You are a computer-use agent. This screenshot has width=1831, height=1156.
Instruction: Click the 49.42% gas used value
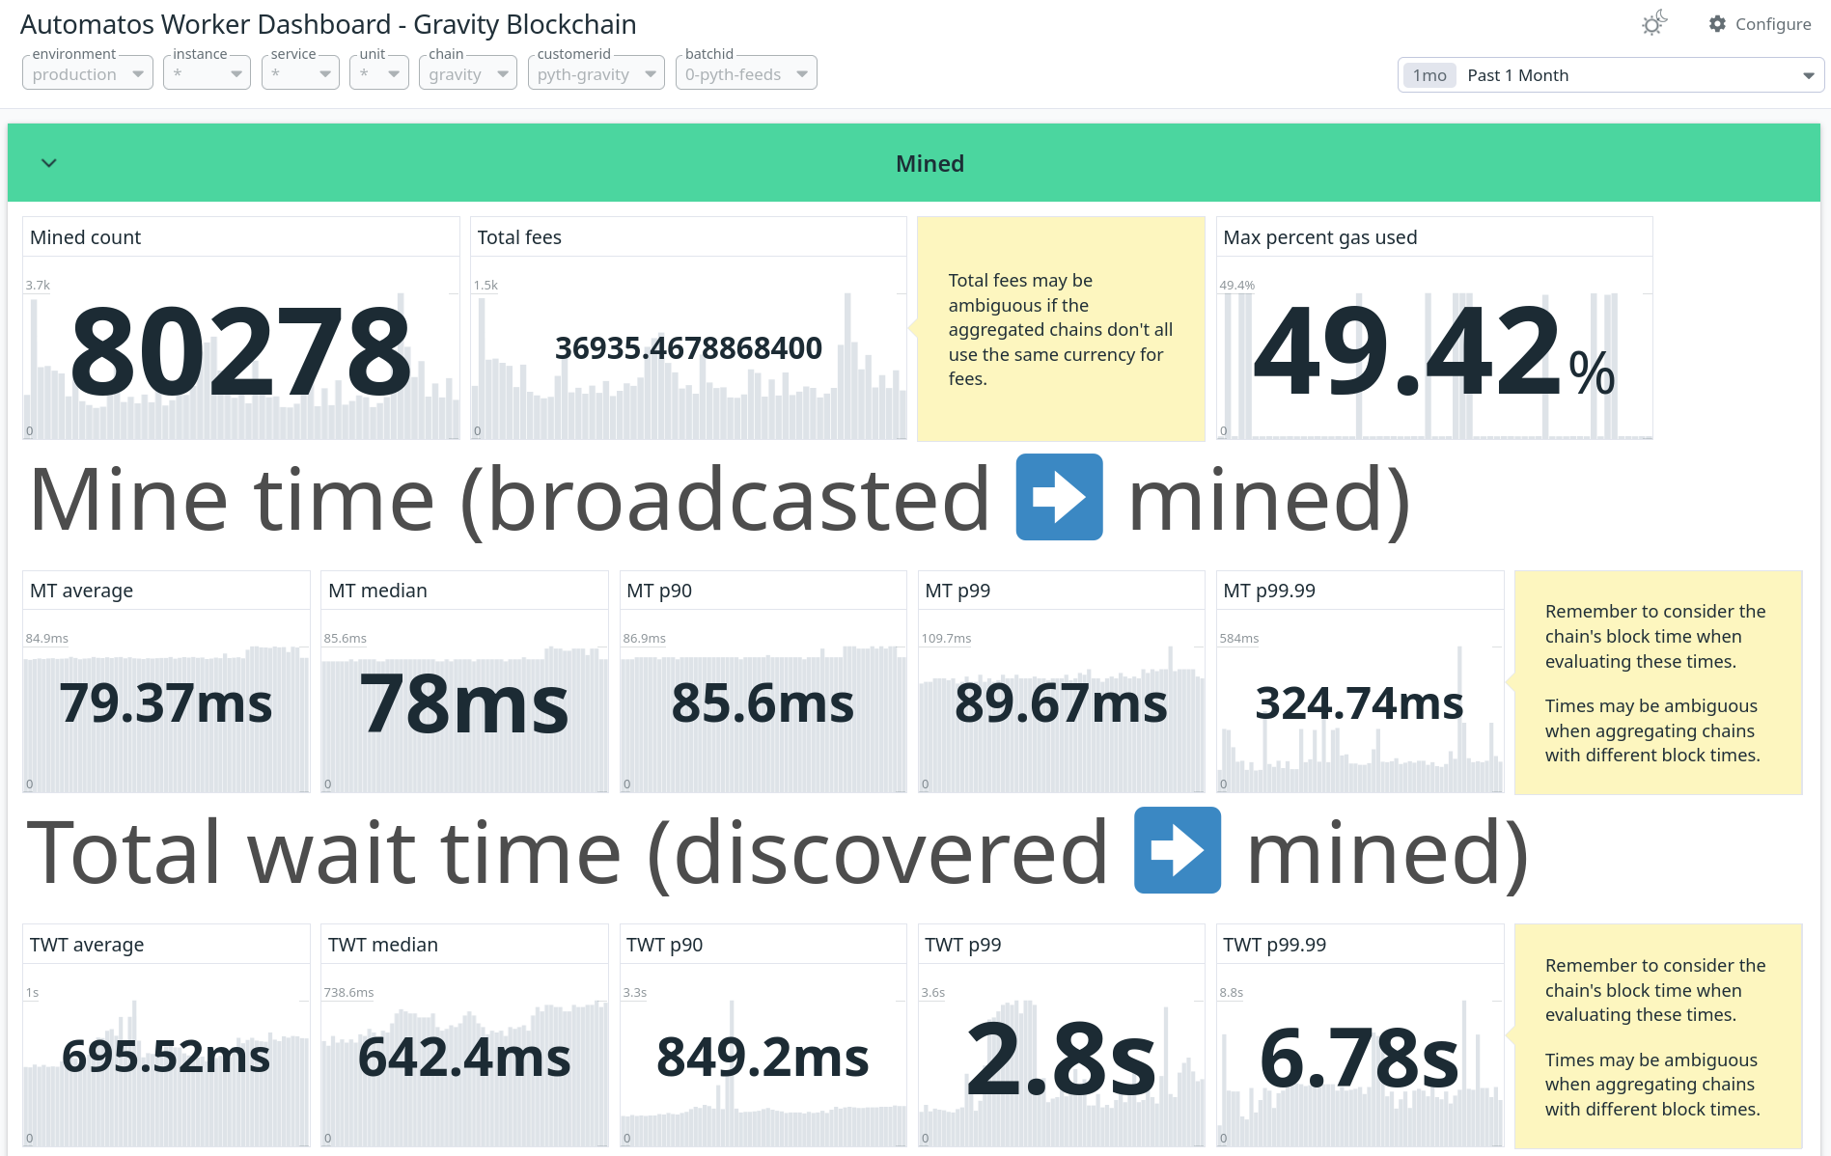coord(1434,351)
